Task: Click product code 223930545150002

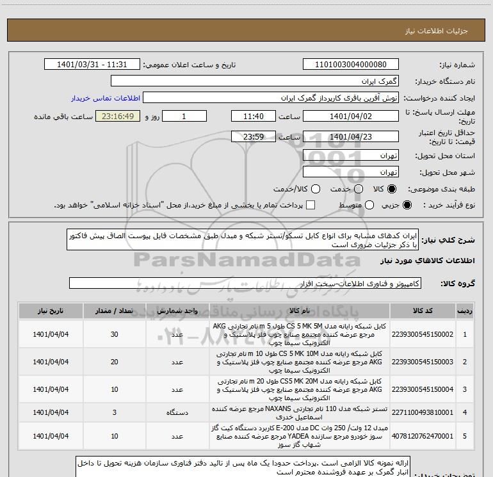Action: click(x=423, y=334)
